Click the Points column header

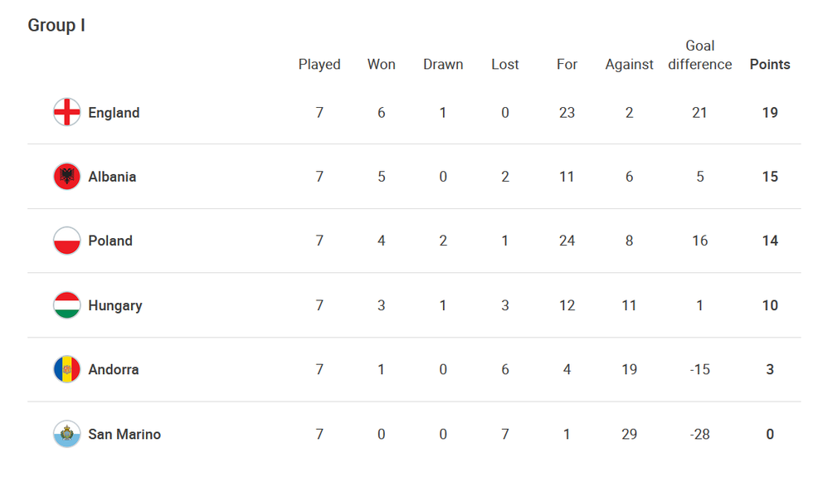point(770,64)
